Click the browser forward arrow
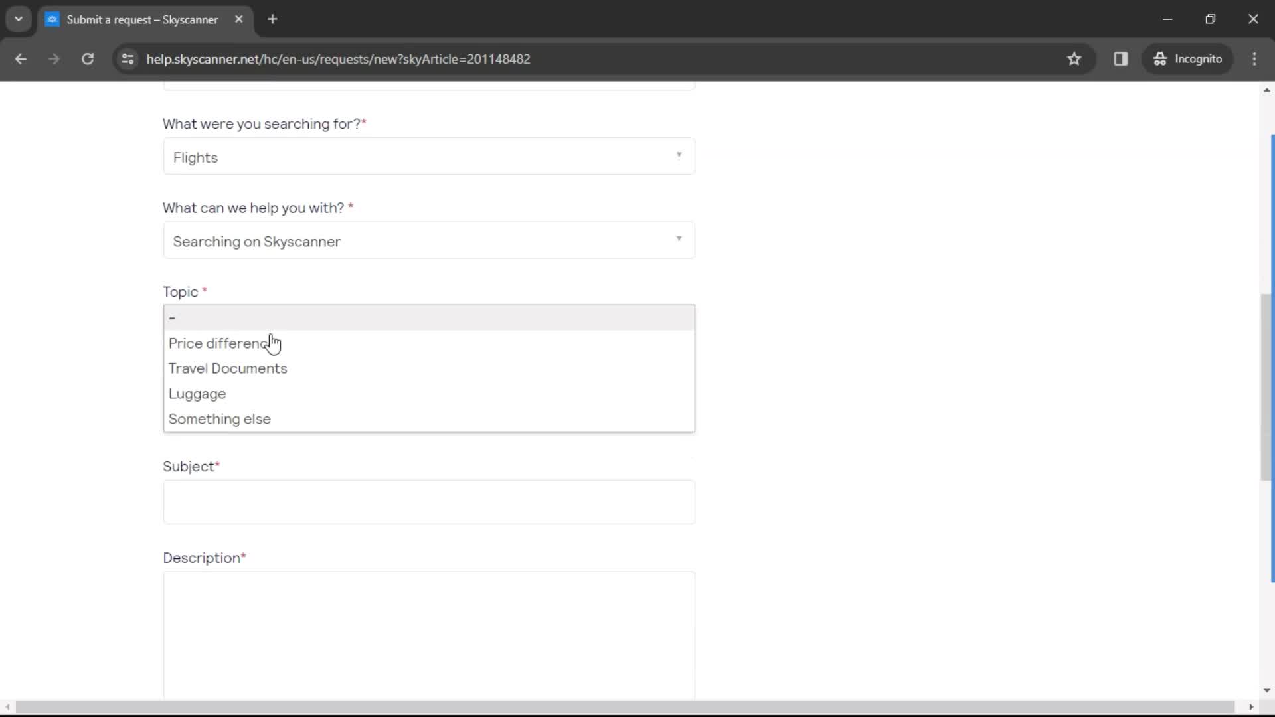Viewport: 1275px width, 717px height. point(54,59)
